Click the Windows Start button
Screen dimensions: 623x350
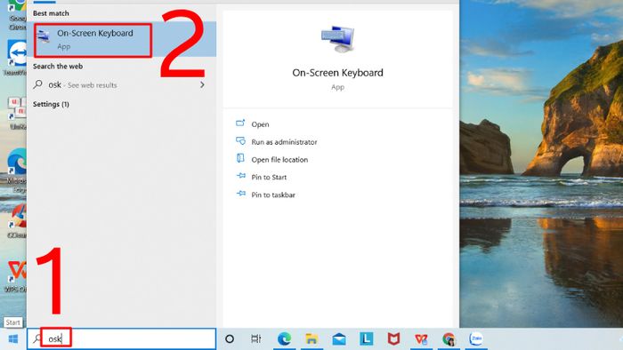tap(13, 339)
